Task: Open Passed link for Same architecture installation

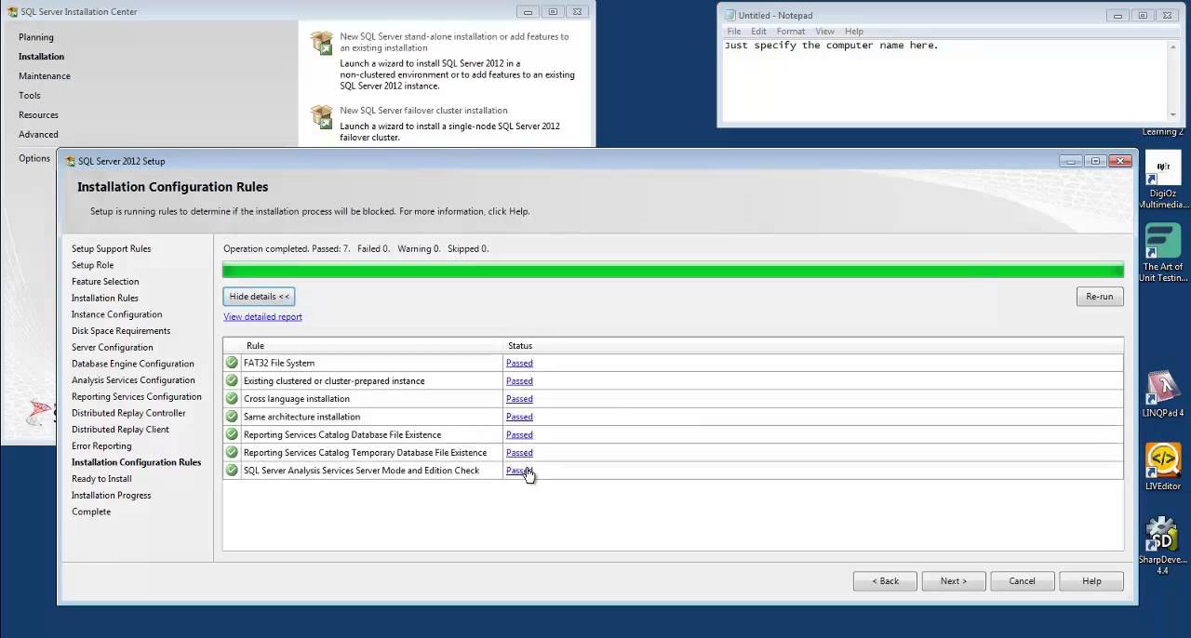Action: coord(519,417)
